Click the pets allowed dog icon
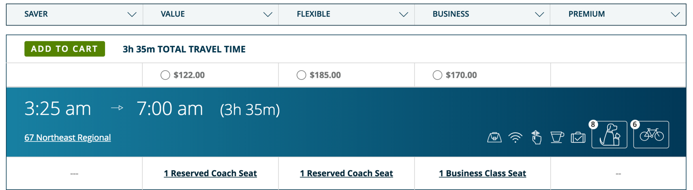This screenshot has width=693, height=190. pos(609,135)
